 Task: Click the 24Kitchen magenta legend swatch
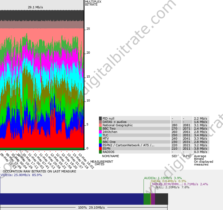pyautogui.click(x=100, y=132)
